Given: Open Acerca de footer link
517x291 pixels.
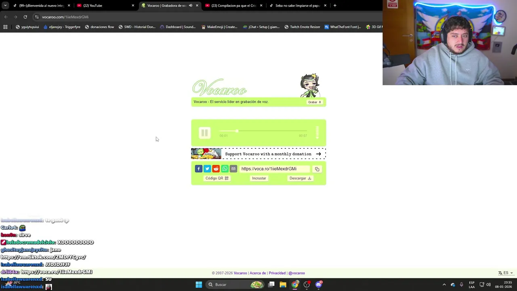Looking at the screenshot, I should pyautogui.click(x=258, y=273).
